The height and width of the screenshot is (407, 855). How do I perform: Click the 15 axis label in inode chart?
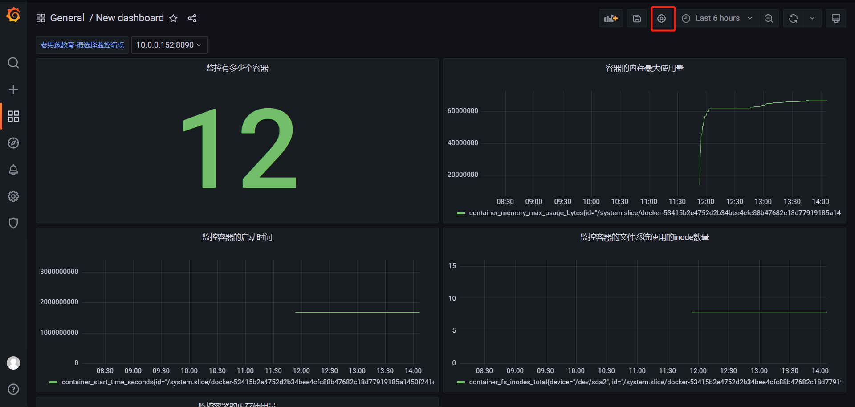(x=452, y=266)
